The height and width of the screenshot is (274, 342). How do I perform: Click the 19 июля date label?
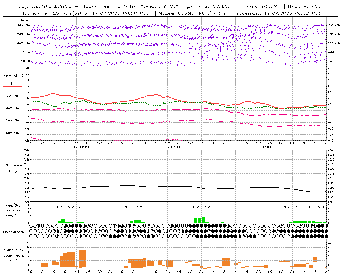pos(263,147)
